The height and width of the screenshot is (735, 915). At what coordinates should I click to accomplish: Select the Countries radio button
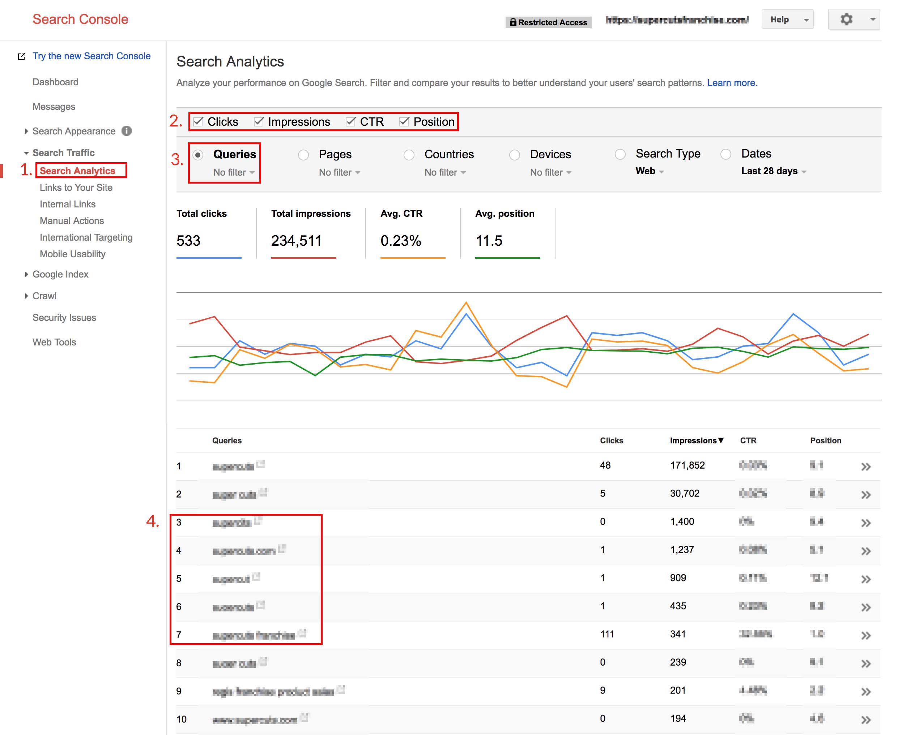(x=409, y=155)
